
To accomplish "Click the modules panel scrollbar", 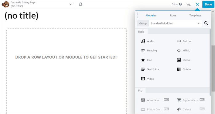I will click(x=210, y=62).
